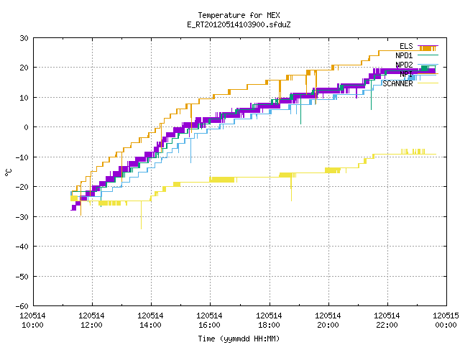Click the 'Time (yymmdd HH:MM)' axis title
The width and height of the screenshot is (460, 345).
pyautogui.click(x=239, y=339)
